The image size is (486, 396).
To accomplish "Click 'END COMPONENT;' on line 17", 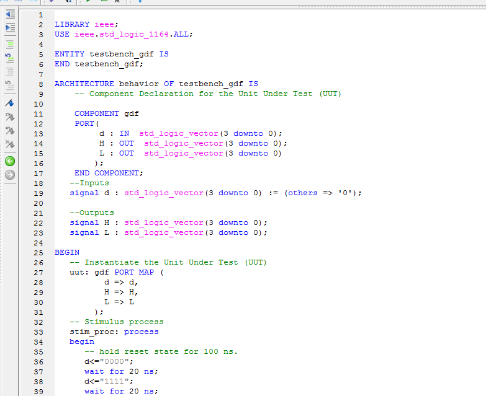I will (x=109, y=173).
